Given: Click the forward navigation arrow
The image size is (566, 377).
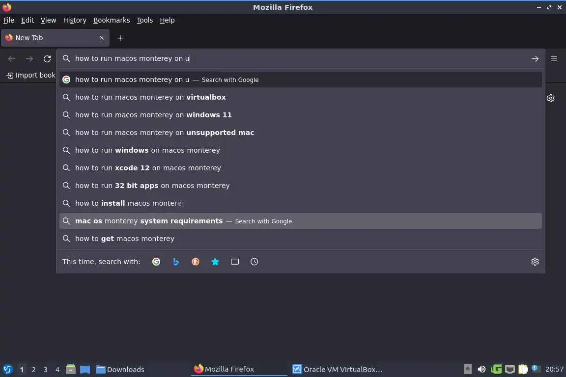Looking at the screenshot, I should click(29, 58).
